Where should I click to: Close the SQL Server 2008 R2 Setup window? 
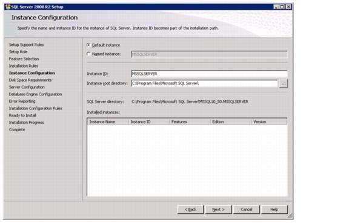coord(288,7)
